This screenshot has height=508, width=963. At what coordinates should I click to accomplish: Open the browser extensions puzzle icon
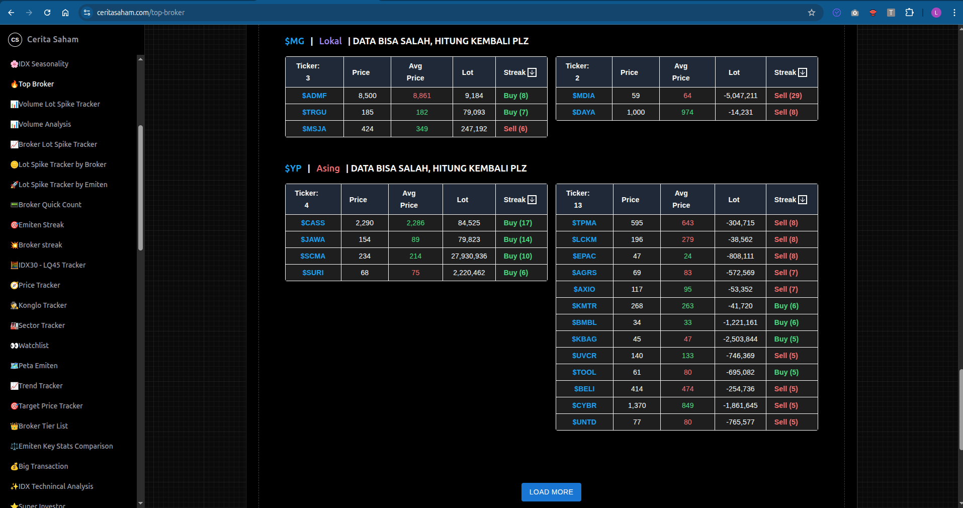click(x=909, y=13)
